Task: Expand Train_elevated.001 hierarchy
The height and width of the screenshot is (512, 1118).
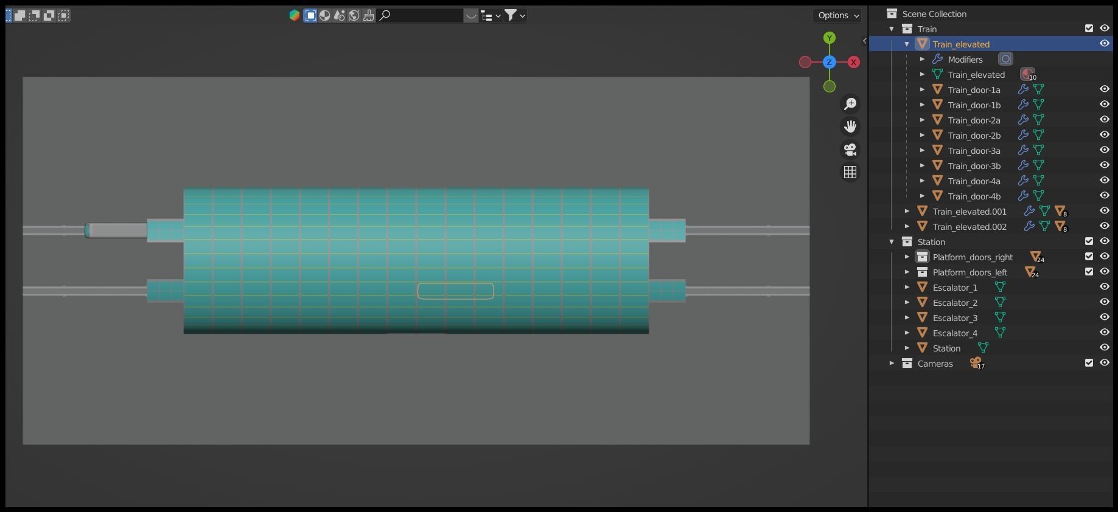Action: 907,211
